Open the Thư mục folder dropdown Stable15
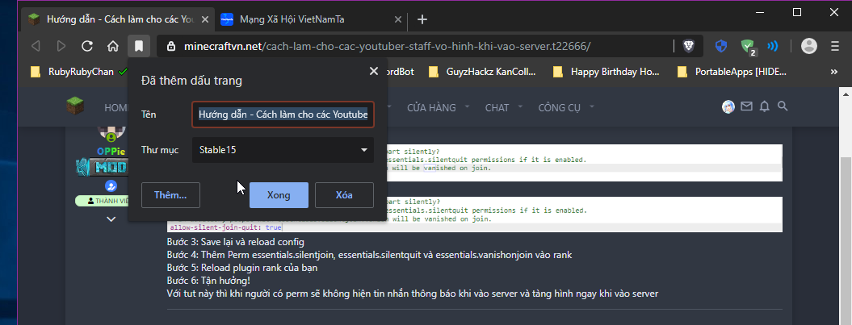 click(x=283, y=150)
